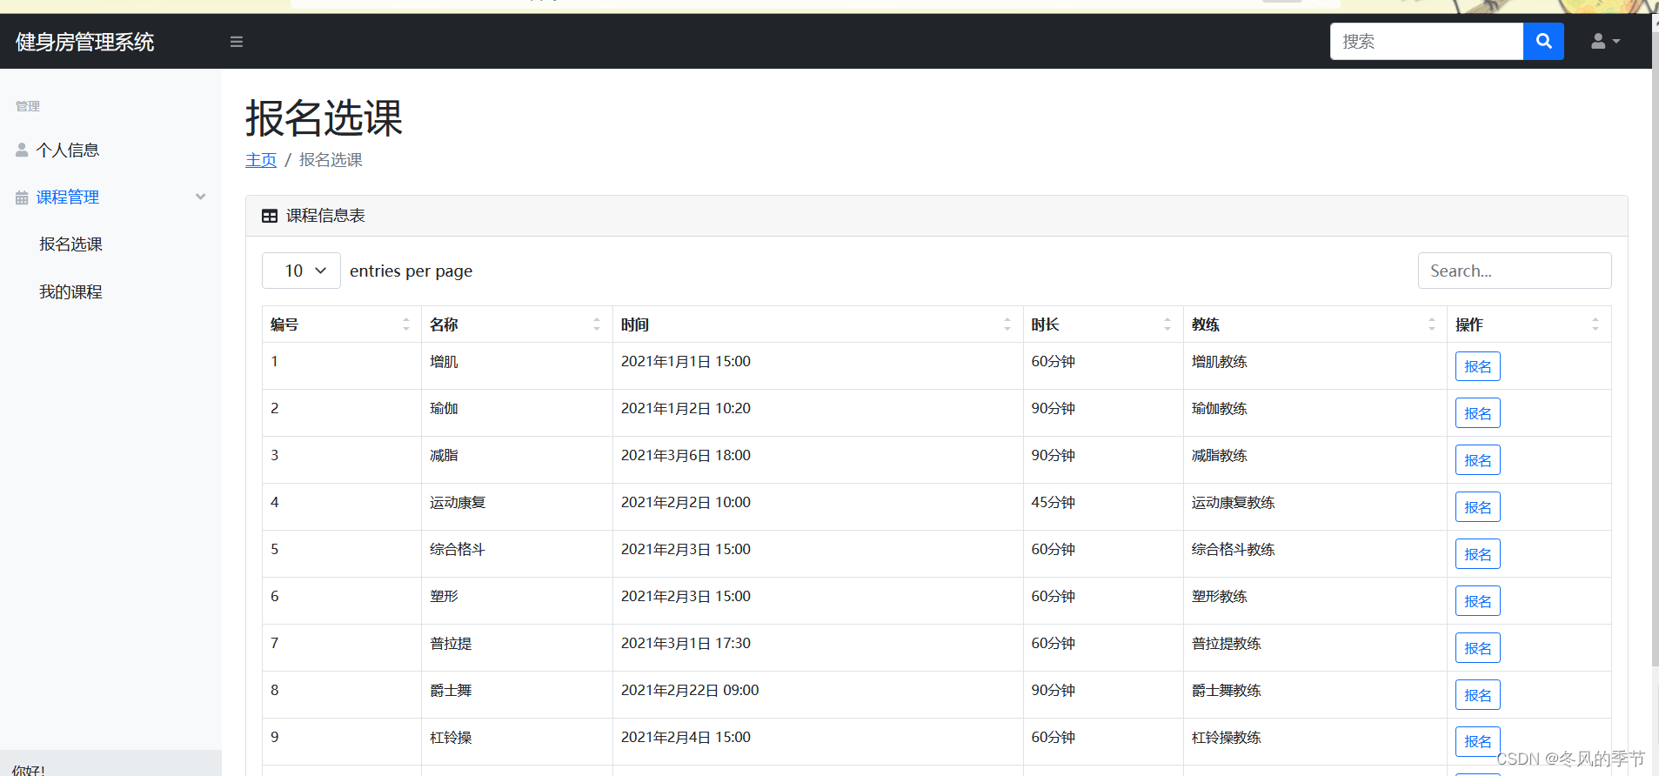Click the 时间 column header text

tap(635, 324)
